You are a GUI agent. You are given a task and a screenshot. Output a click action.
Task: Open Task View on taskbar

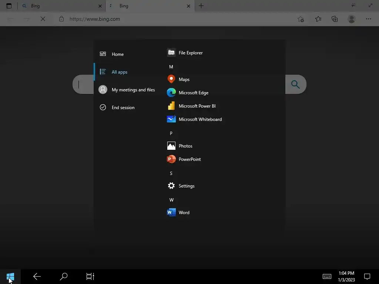[90, 276]
